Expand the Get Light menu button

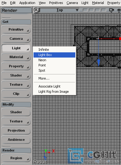click(16, 48)
